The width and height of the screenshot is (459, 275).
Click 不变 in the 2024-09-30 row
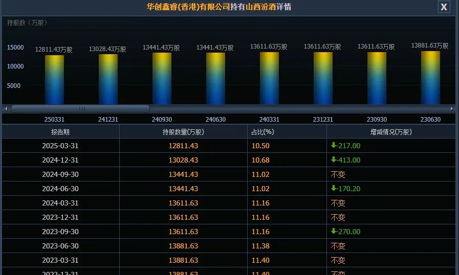pyautogui.click(x=338, y=175)
